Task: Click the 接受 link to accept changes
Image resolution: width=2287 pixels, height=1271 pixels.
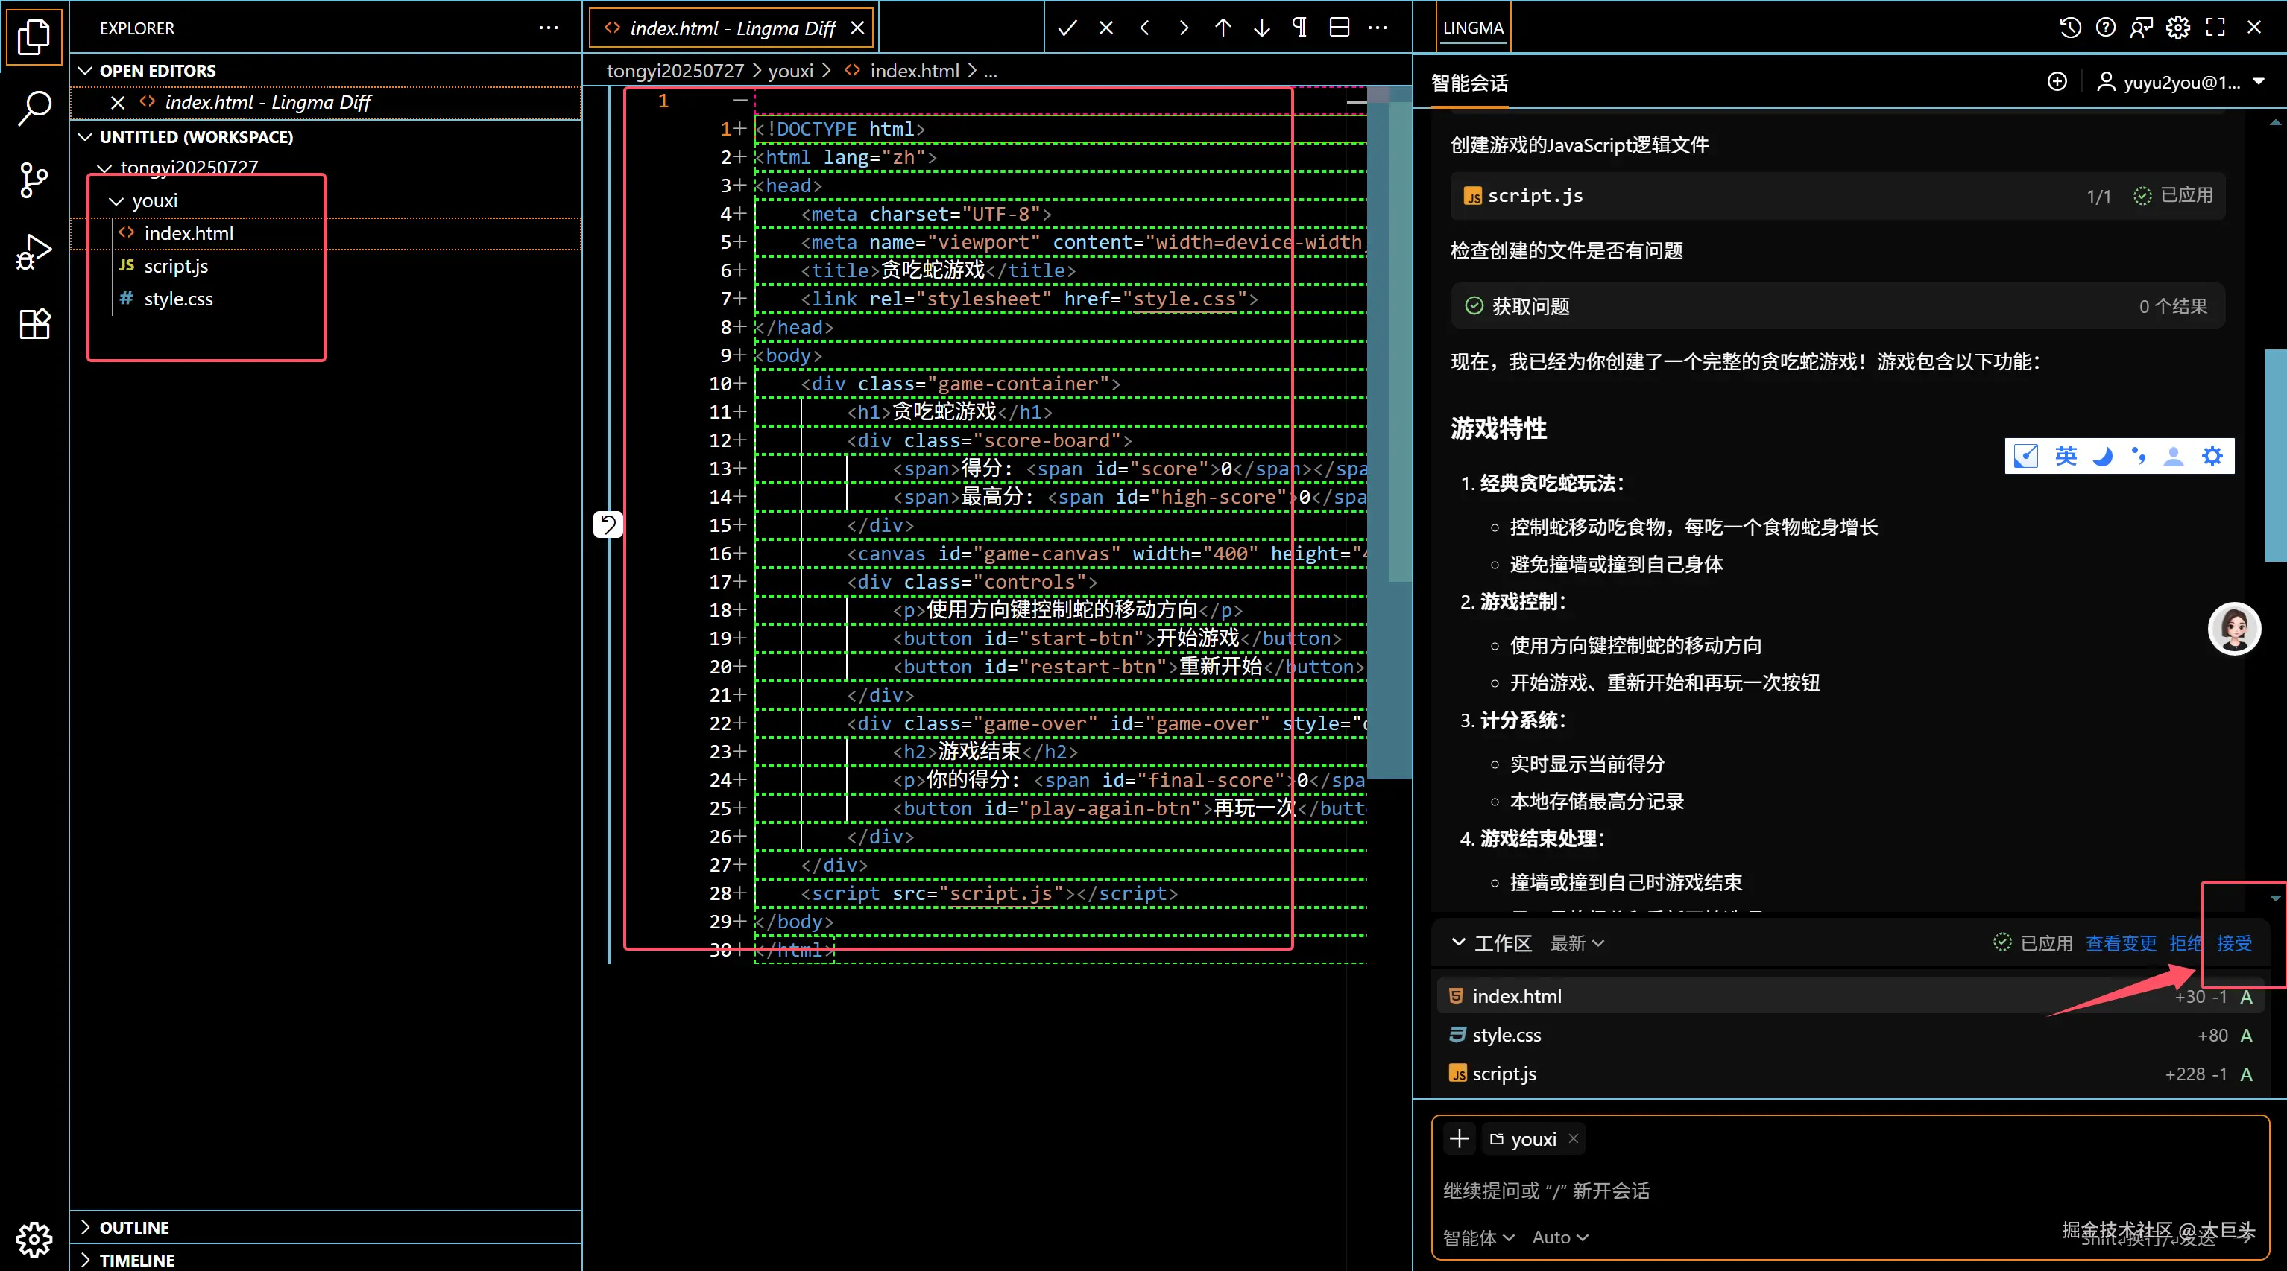Action: [x=2234, y=942]
